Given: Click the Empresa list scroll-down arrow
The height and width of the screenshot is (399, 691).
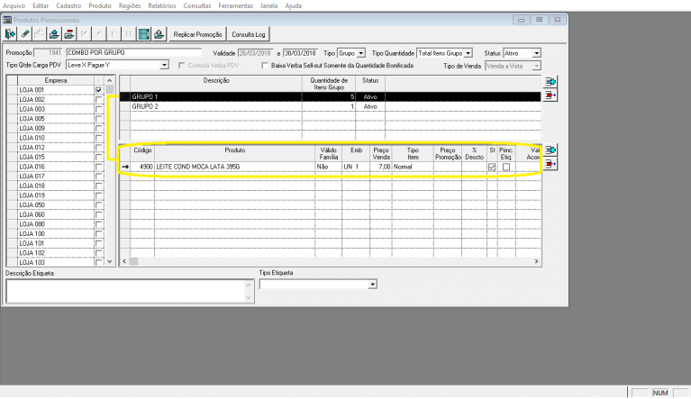Looking at the screenshot, I should coord(110,261).
